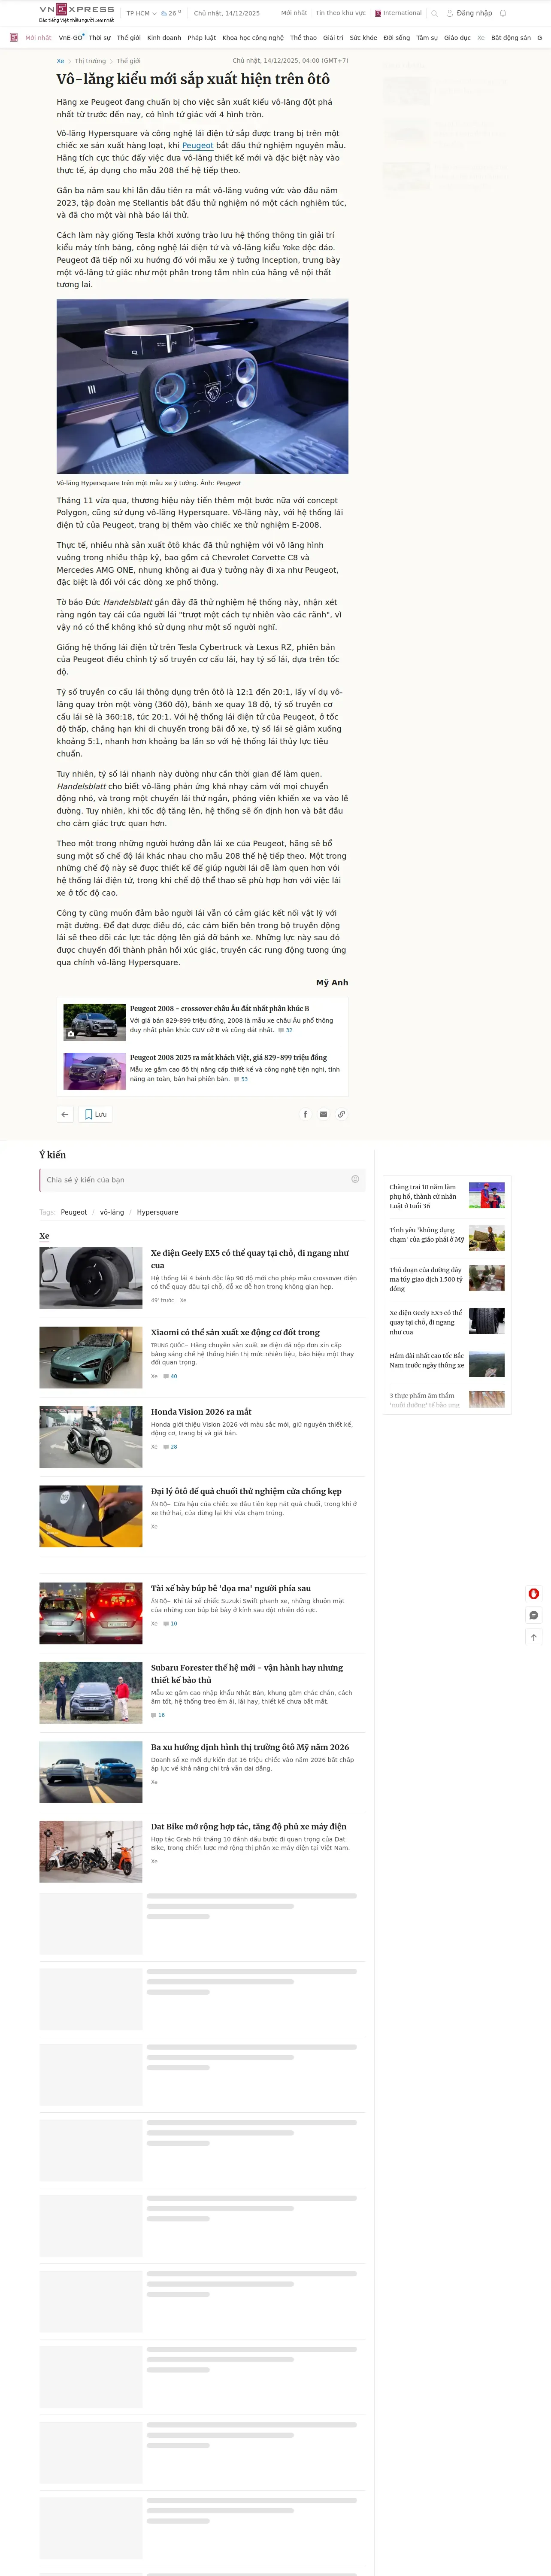This screenshot has width=551, height=2576.
Task: Select 'Thế giới' navigation item
Action: tap(129, 38)
